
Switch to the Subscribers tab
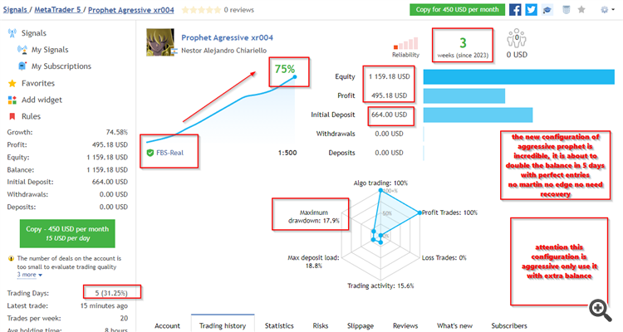509,325
